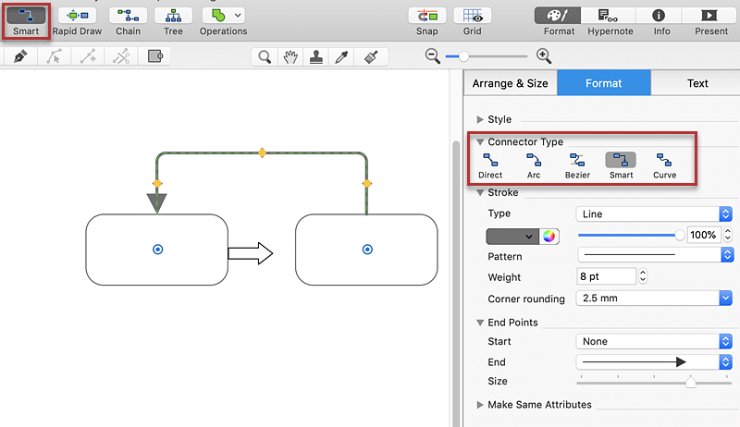Click the Weight stepper arrows
This screenshot has height=427, width=740.
[643, 276]
